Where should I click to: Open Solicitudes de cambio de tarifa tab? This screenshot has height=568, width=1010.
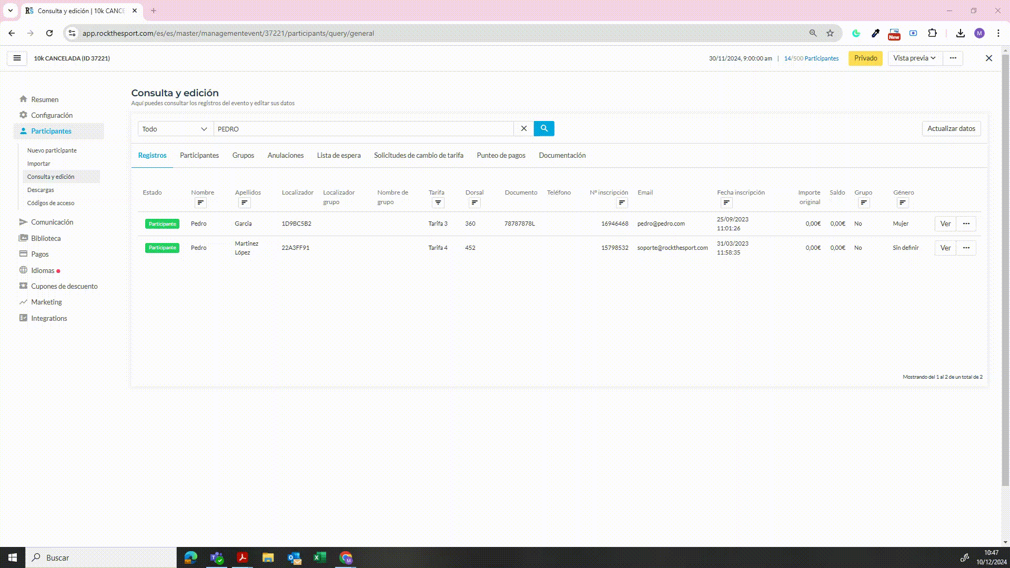point(418,156)
